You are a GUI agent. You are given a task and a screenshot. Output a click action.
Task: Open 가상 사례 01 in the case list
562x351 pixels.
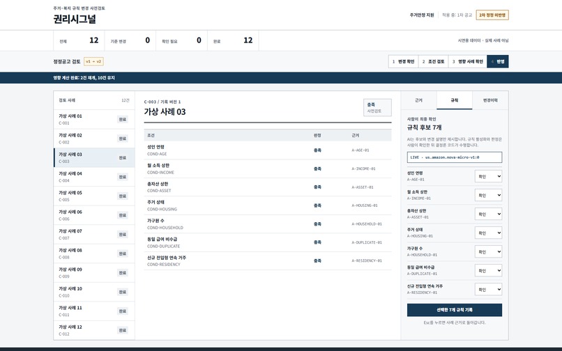(x=94, y=119)
